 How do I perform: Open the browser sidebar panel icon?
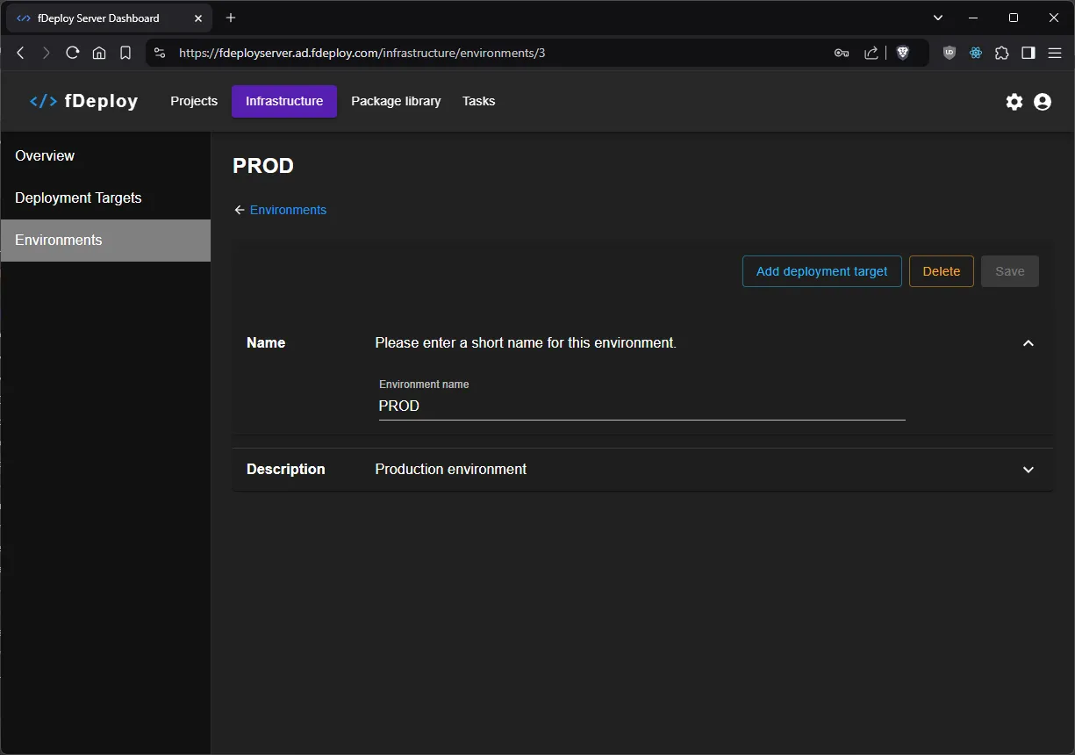[1028, 53]
